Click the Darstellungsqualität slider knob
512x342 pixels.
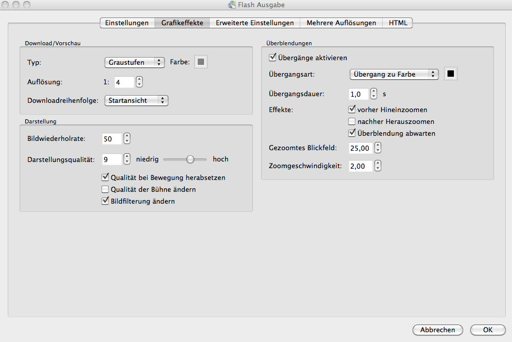(x=190, y=159)
